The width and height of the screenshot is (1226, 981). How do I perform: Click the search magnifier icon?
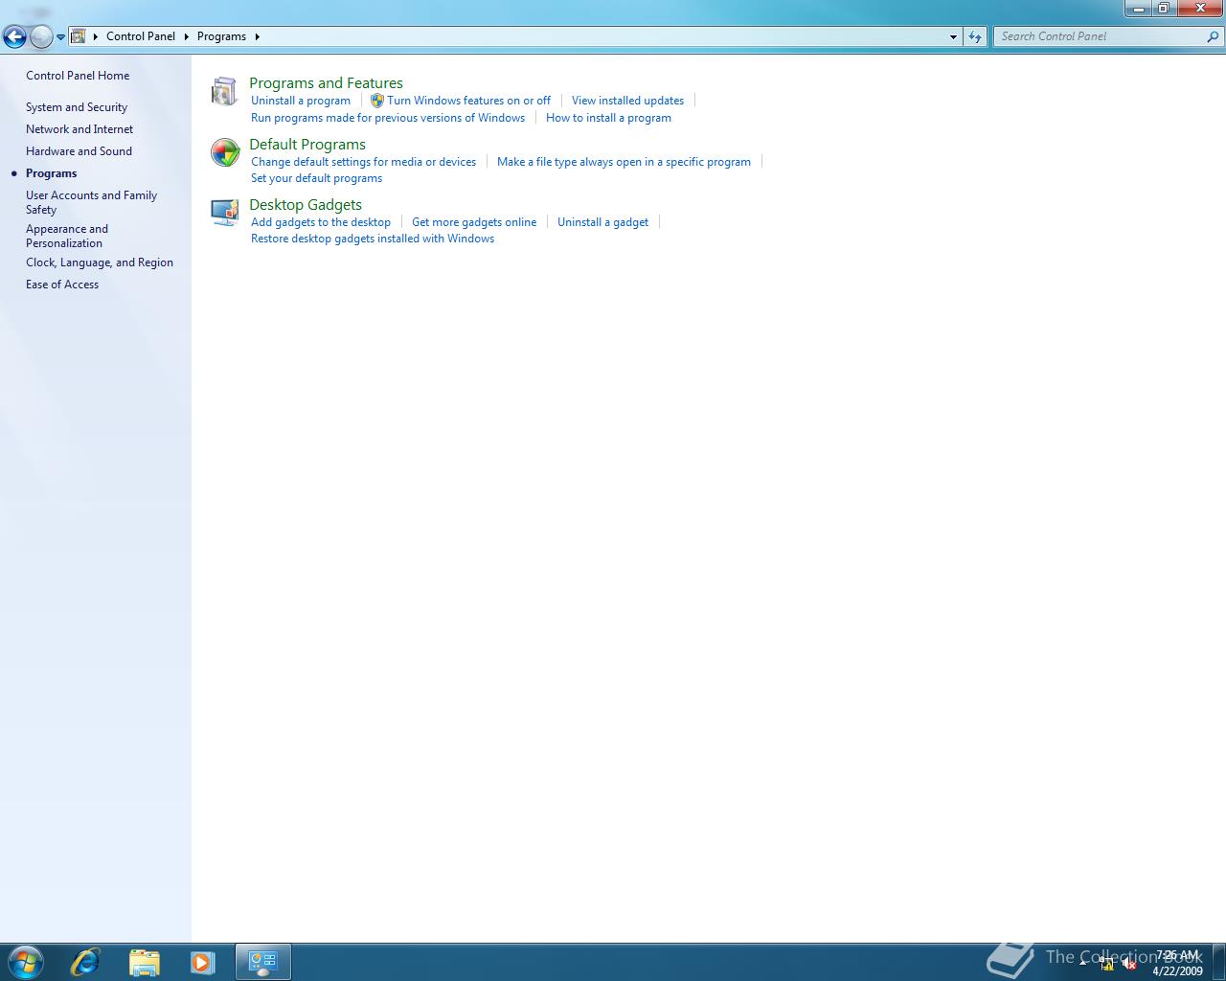(1214, 36)
